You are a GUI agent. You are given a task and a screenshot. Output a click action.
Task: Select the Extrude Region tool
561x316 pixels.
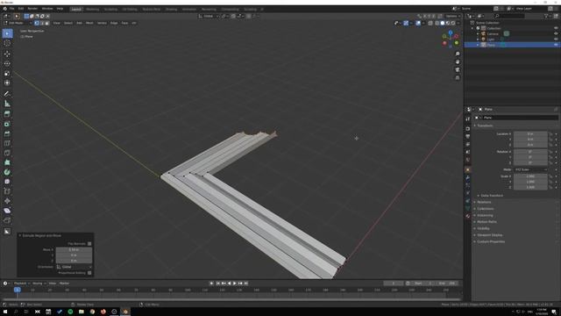(x=7, y=114)
